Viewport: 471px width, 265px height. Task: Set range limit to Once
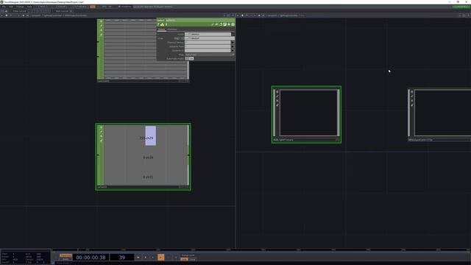[193, 259]
